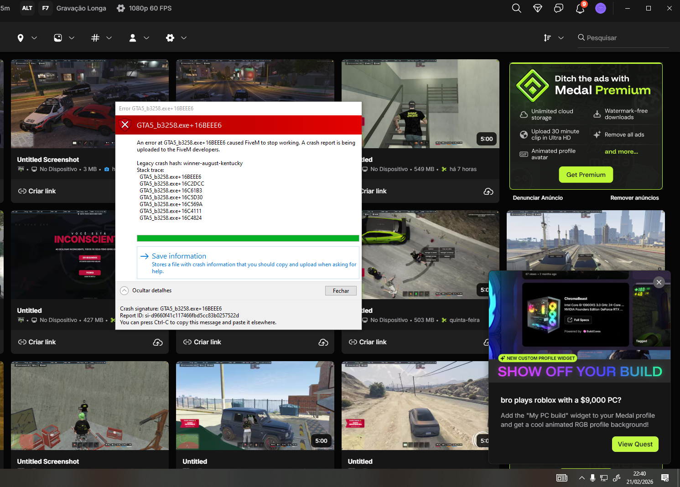Click the red error X icon in dialog
This screenshot has width=680, height=487.
click(125, 125)
